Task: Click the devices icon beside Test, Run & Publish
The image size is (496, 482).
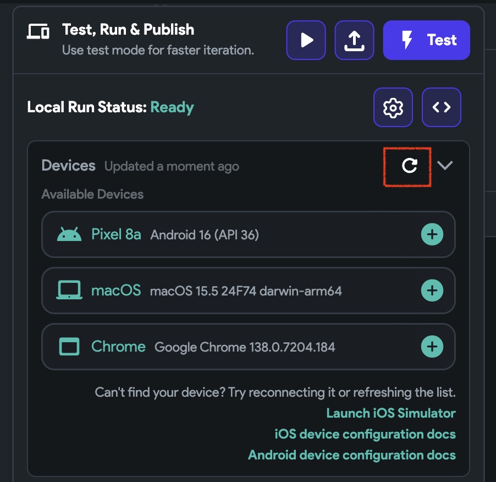Action: 38,31
